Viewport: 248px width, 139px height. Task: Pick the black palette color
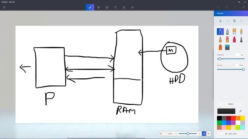[219, 118]
